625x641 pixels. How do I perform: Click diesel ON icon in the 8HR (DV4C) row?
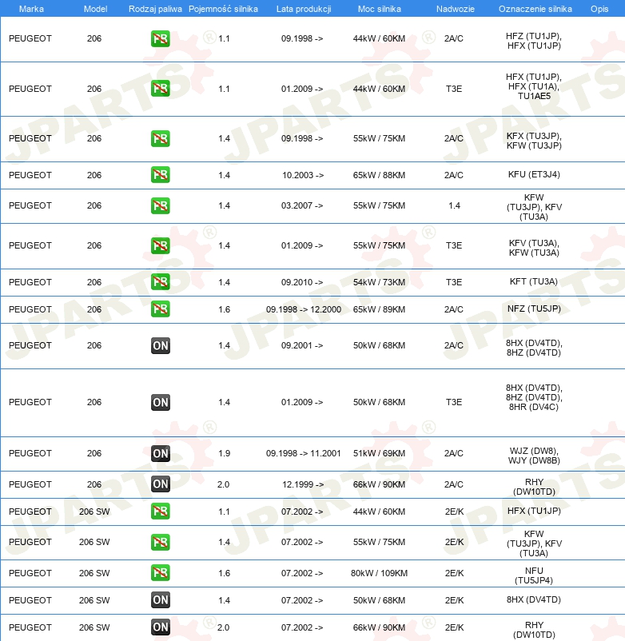point(160,403)
